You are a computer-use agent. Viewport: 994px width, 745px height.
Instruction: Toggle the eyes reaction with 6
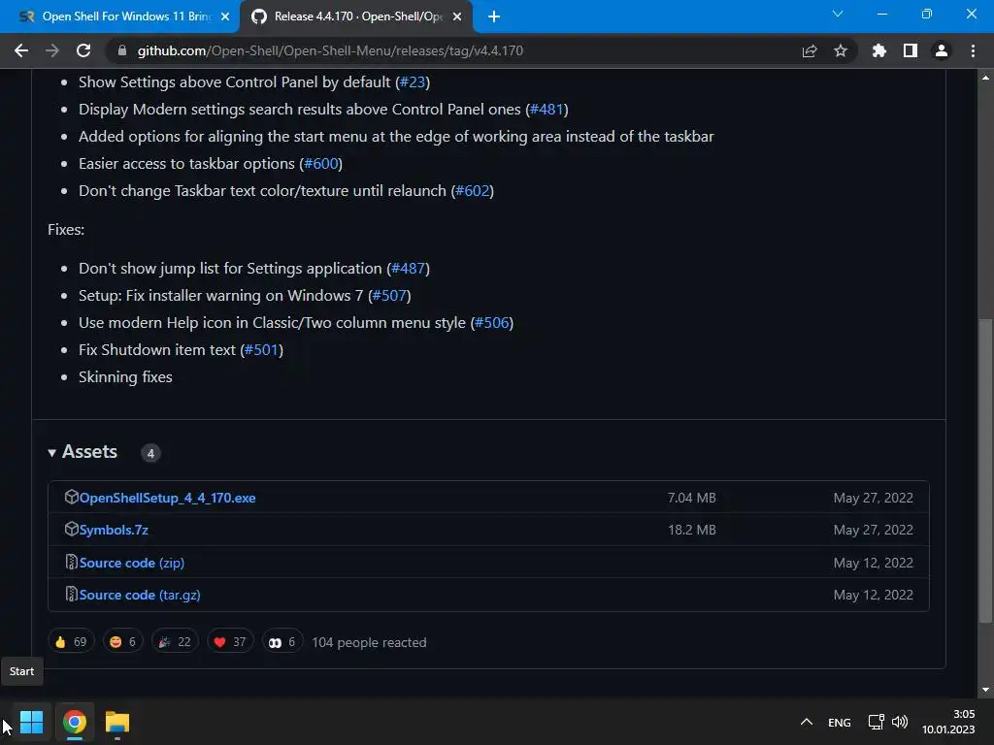pos(282,642)
